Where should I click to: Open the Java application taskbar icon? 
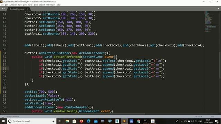coord(153,121)
